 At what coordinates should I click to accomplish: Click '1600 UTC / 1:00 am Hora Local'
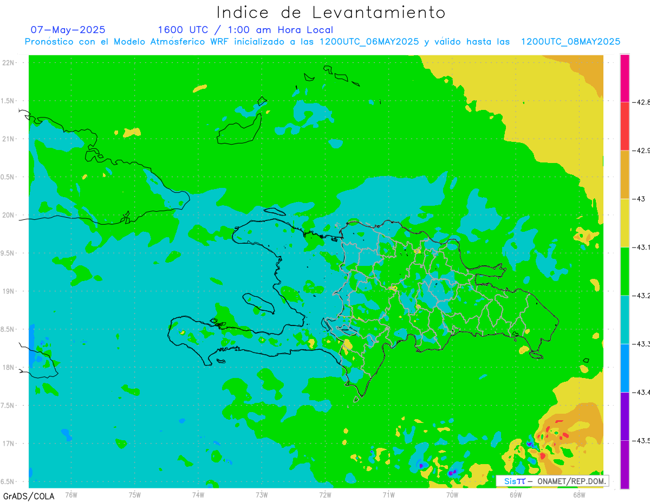pos(245,30)
